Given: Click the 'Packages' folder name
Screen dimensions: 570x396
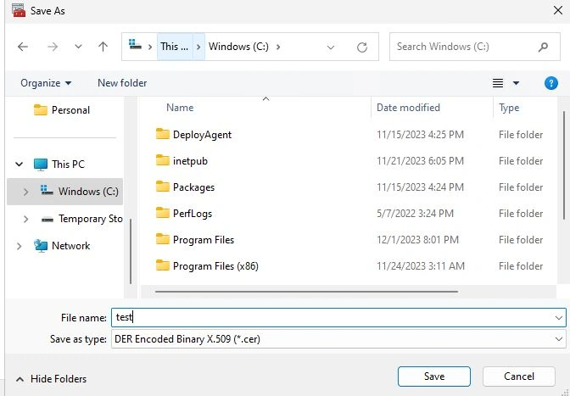Looking at the screenshot, I should tap(193, 187).
